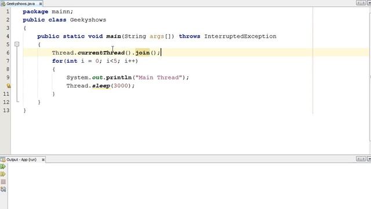Click the Output tab icon
Image resolution: width=371 pixels, height=209 pixels.
click(x=3, y=160)
